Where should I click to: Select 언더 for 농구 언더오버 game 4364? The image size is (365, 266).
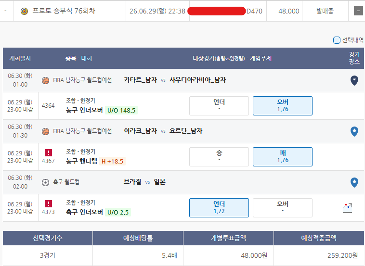click(x=219, y=106)
